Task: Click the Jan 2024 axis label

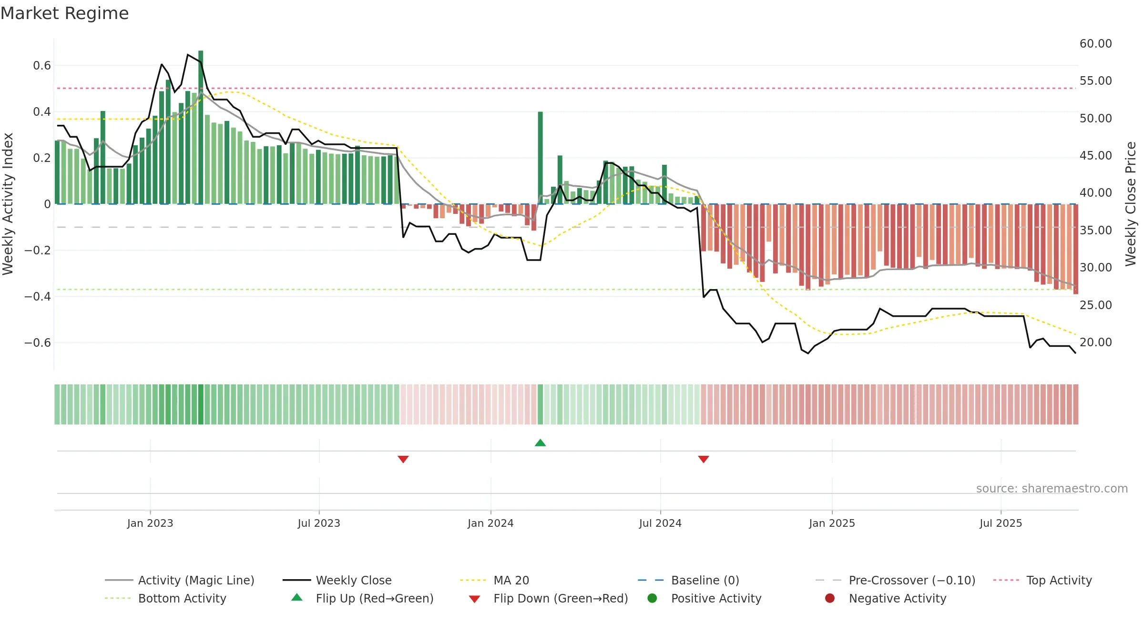Action: pyautogui.click(x=490, y=523)
